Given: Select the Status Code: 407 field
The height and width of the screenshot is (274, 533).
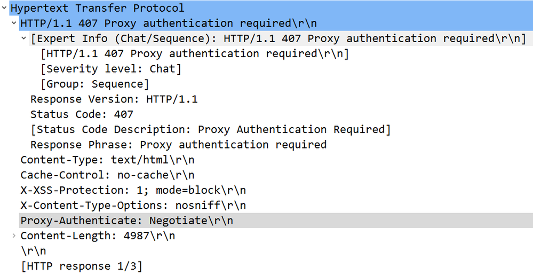Looking at the screenshot, I should [x=82, y=114].
